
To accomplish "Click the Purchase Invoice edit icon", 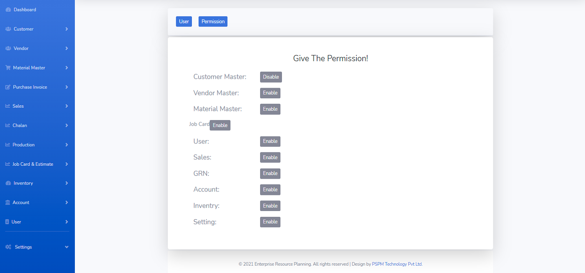I will (8, 87).
